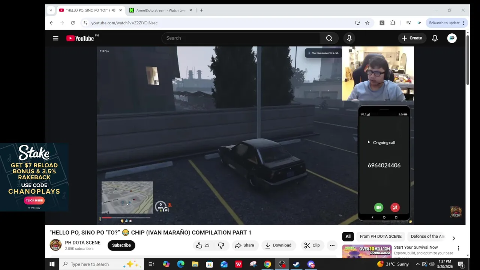Screen dimensions: 480x270
Task: Open options for Start Your Survival Now ad
Action: [458, 248]
